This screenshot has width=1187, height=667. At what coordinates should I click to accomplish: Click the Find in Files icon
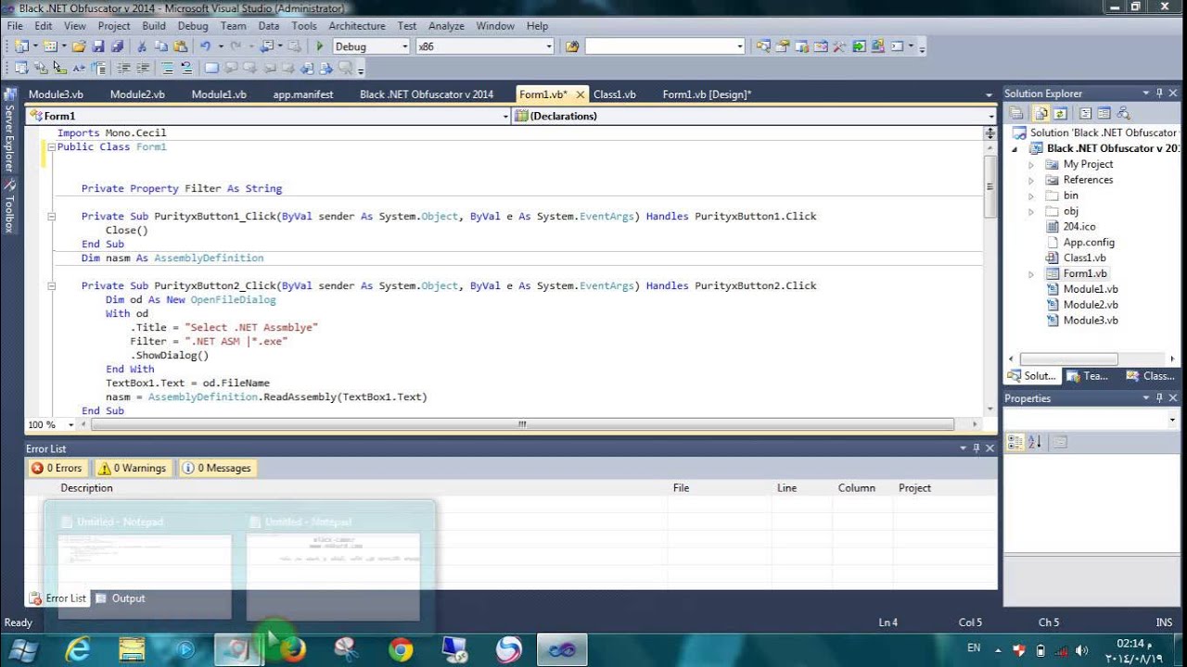(x=572, y=46)
